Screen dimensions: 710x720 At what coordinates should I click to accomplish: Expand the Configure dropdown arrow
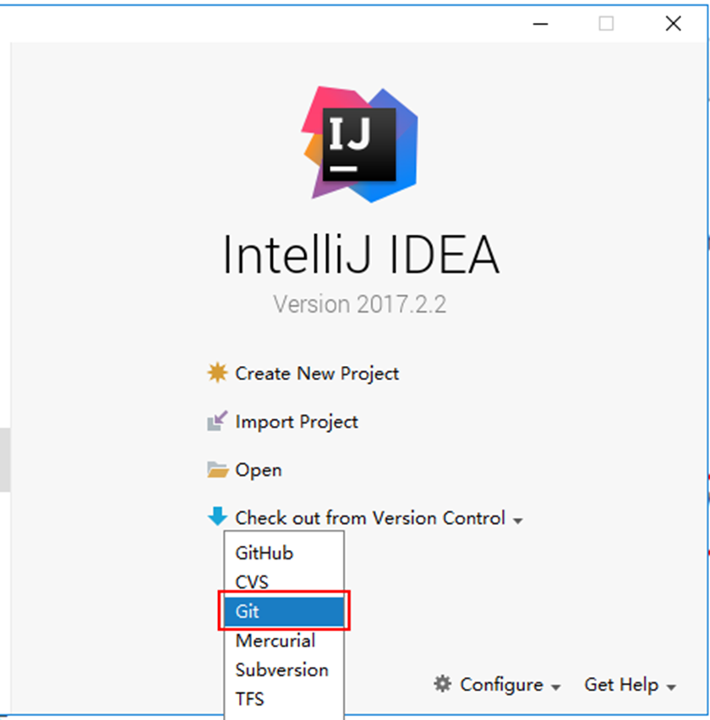[x=555, y=687]
